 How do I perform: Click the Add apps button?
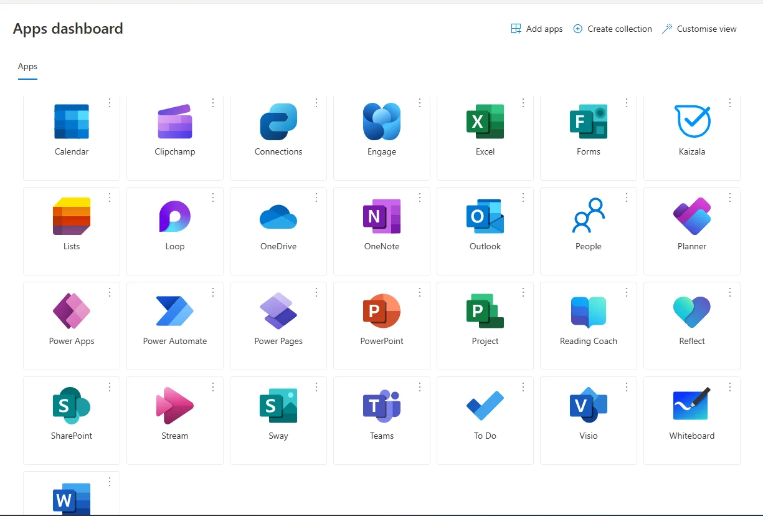[537, 29]
